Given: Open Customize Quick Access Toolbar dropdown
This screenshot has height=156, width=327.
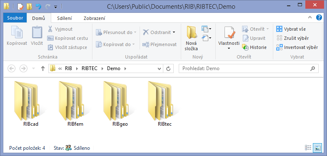Looking at the screenshot, I should click(56, 7).
